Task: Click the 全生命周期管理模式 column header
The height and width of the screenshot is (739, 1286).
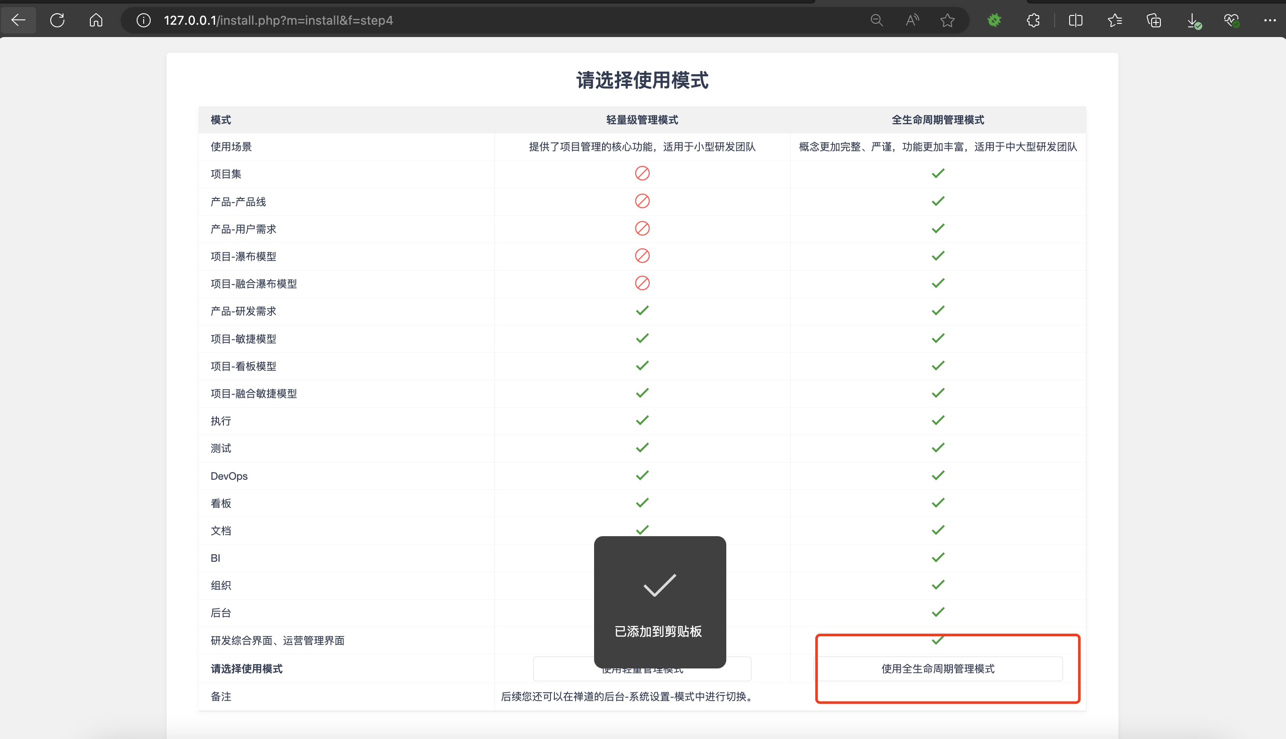Action: click(x=937, y=120)
